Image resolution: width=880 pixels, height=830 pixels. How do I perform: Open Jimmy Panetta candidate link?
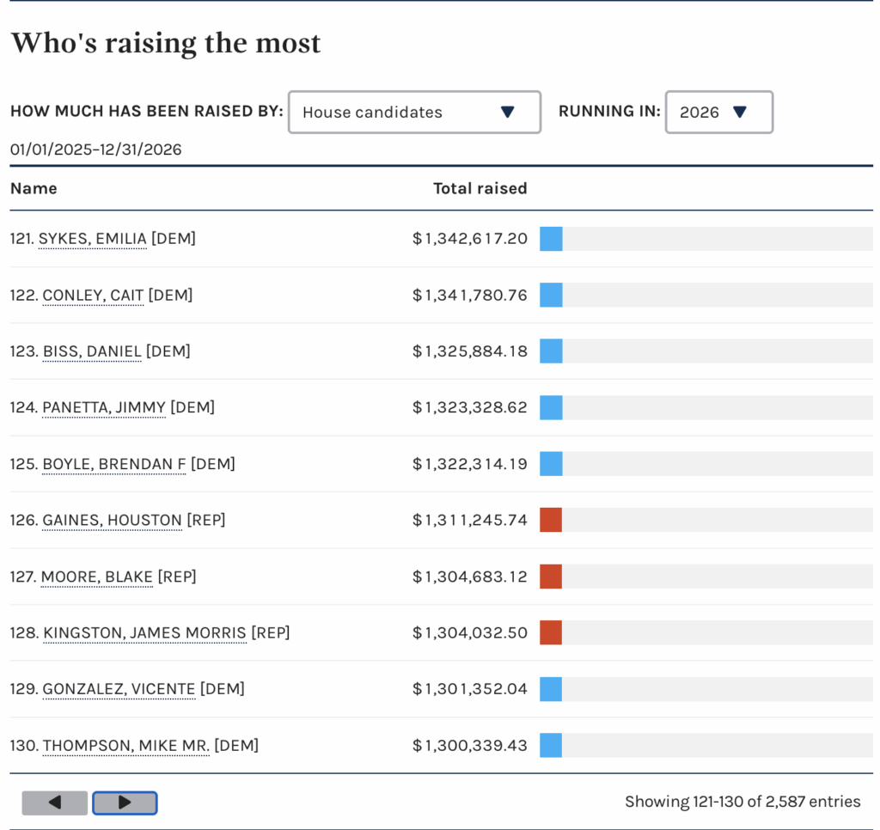[104, 408]
